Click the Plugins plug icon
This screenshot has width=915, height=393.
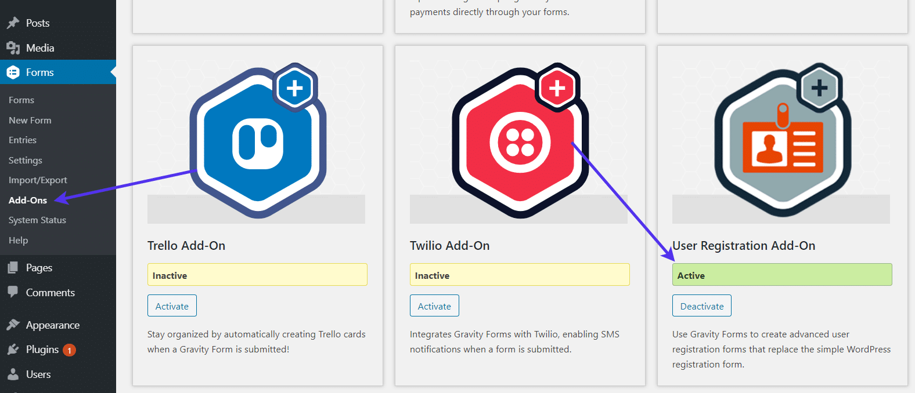click(x=13, y=350)
